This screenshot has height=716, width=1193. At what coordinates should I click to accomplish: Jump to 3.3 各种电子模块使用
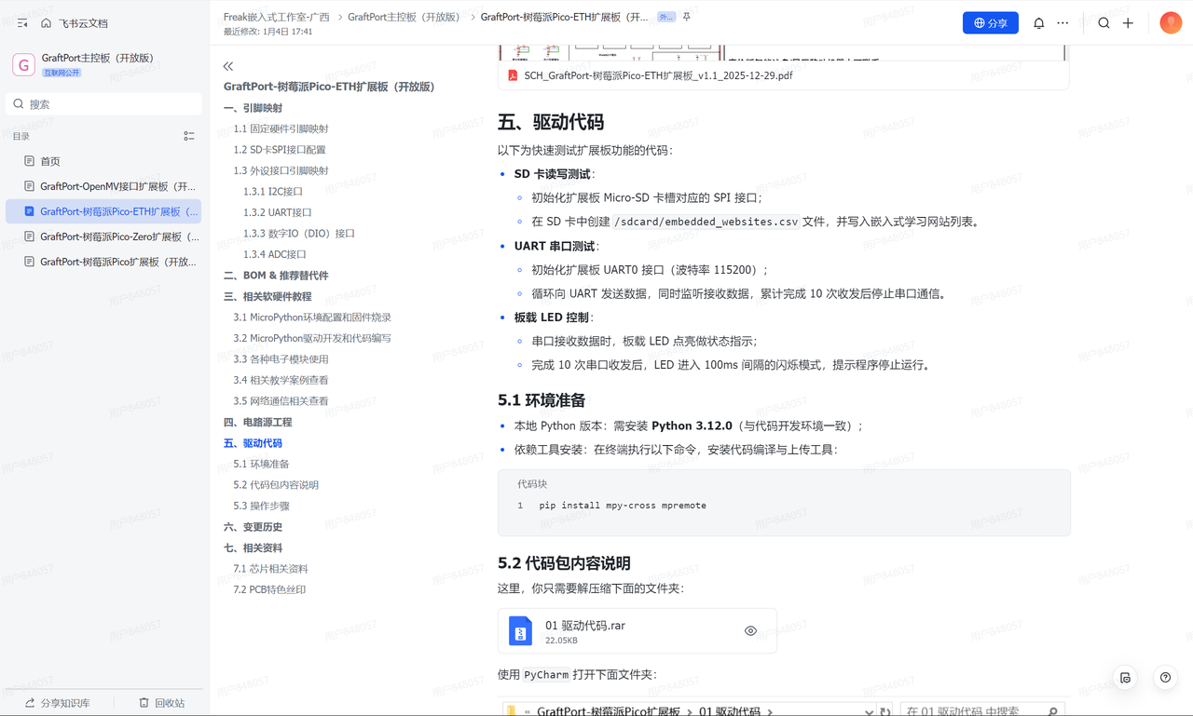tap(281, 359)
